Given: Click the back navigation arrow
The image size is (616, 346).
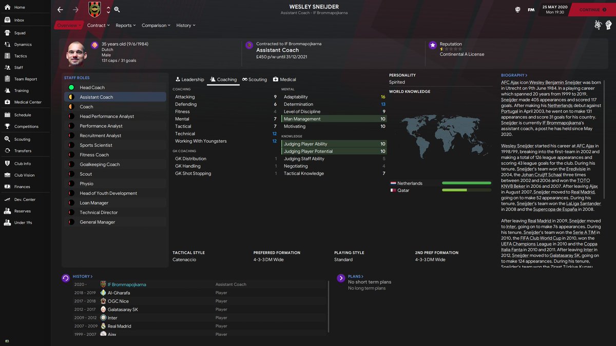Looking at the screenshot, I should point(60,10).
